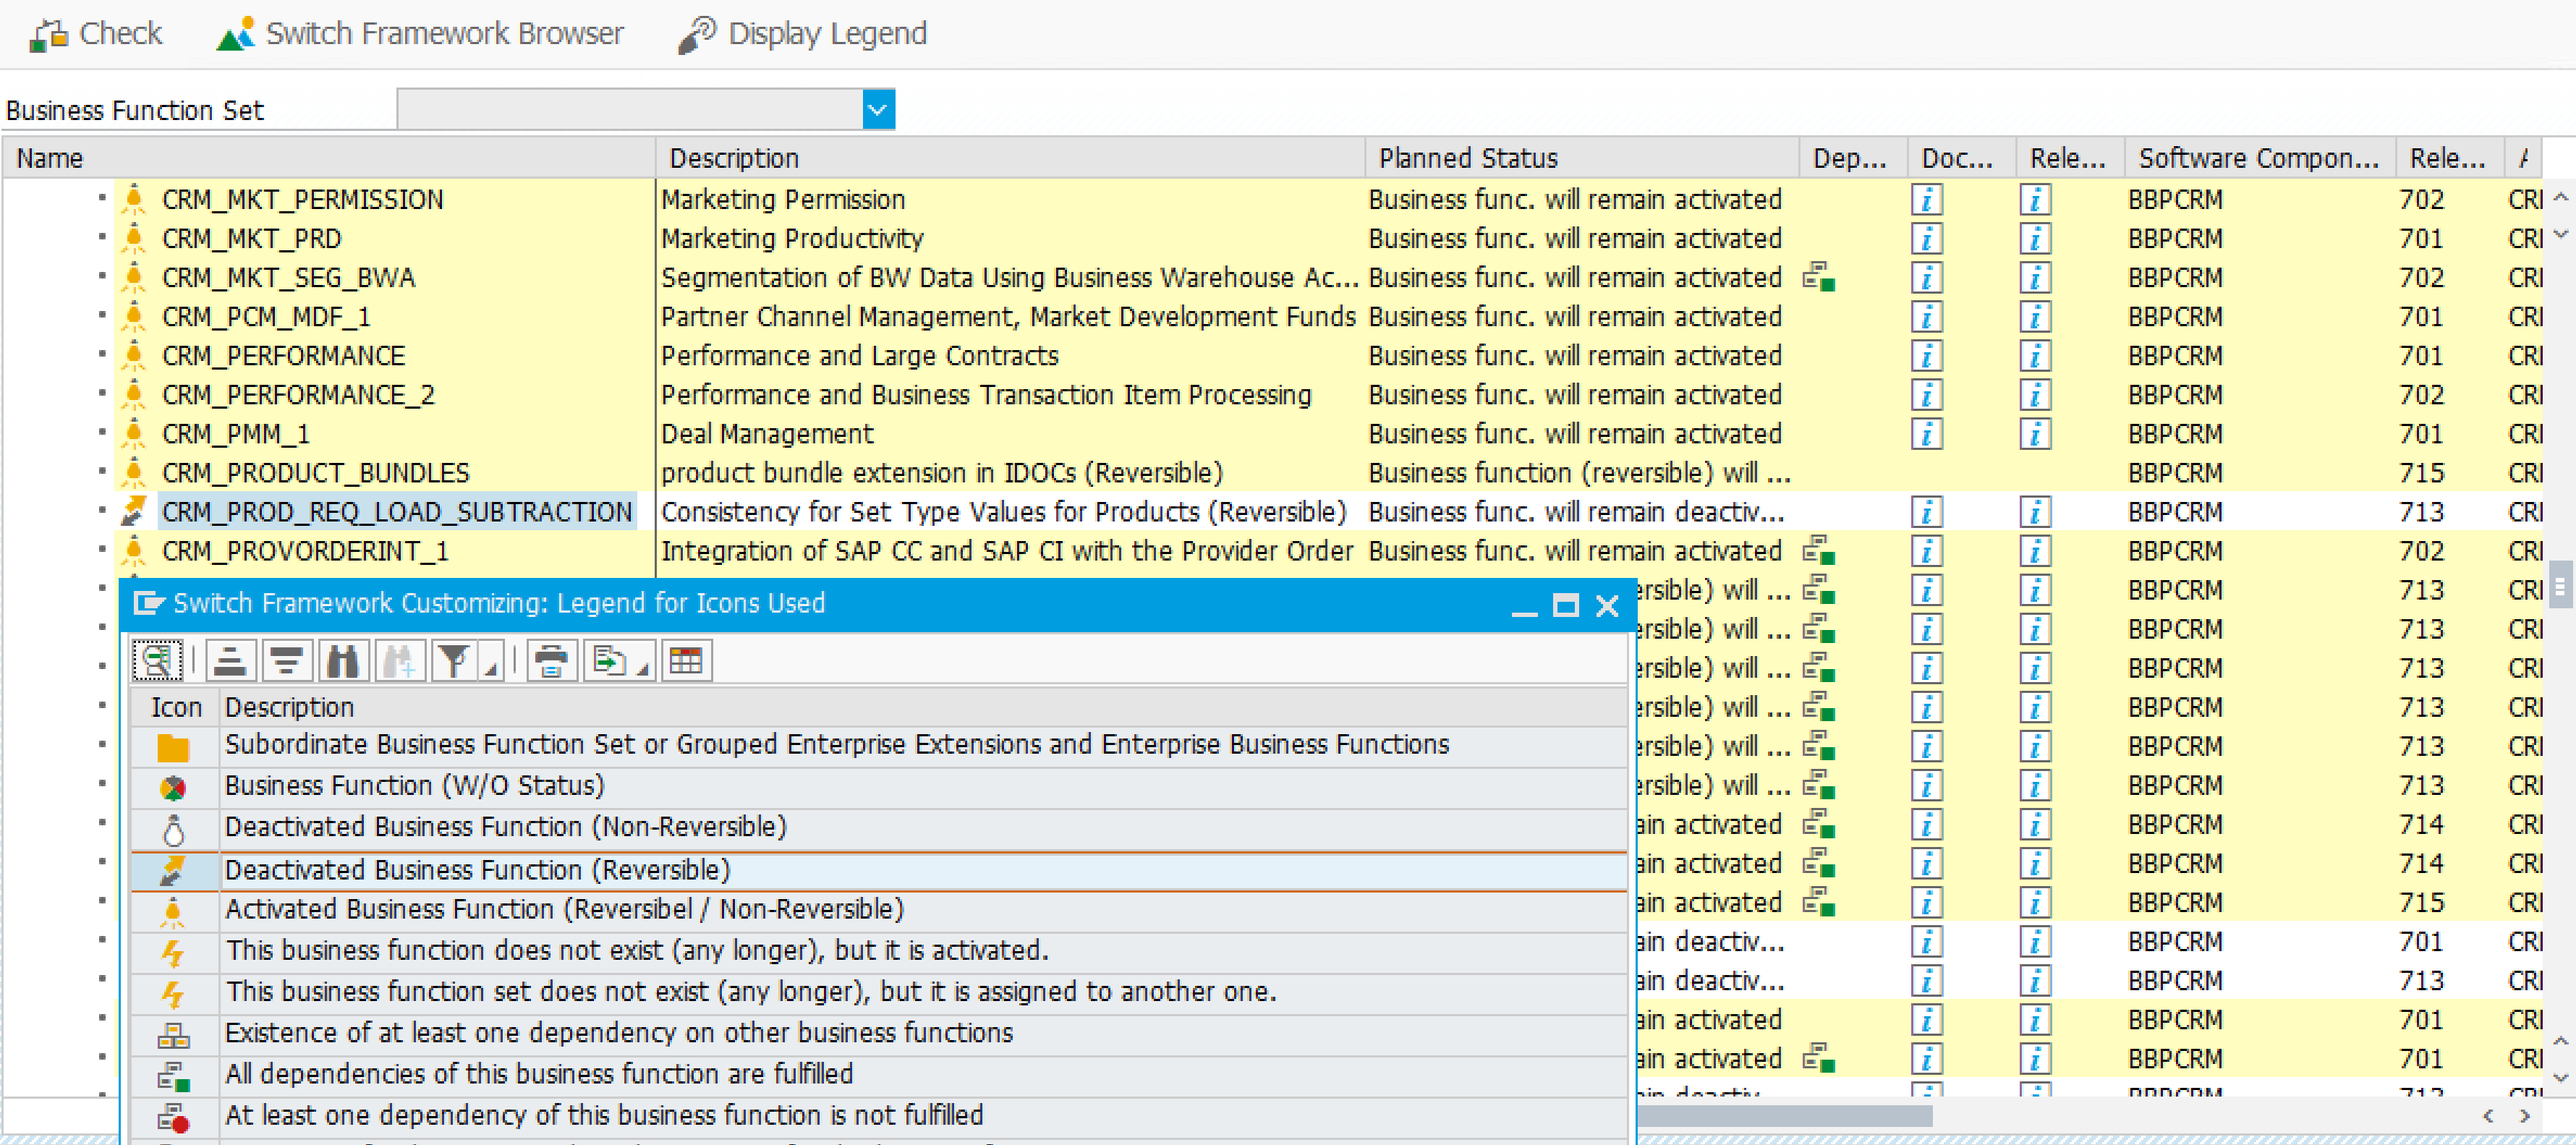2576x1145 pixels.
Task: Click the Set Filter funnel icon
Action: 454,661
